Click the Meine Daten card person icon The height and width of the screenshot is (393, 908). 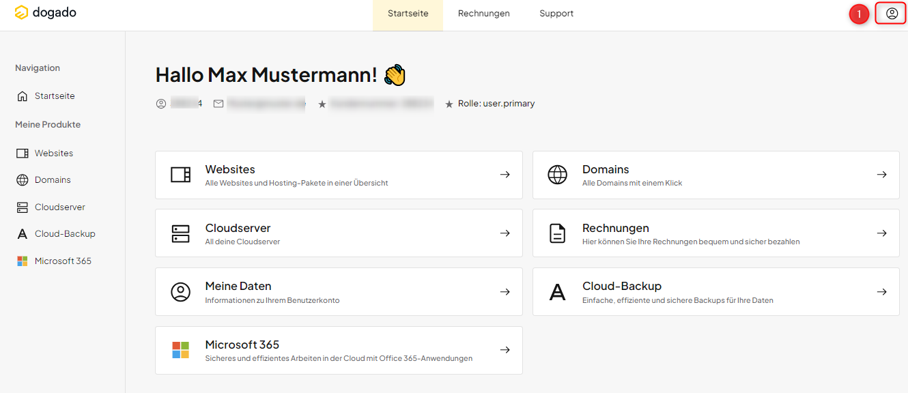(x=180, y=292)
